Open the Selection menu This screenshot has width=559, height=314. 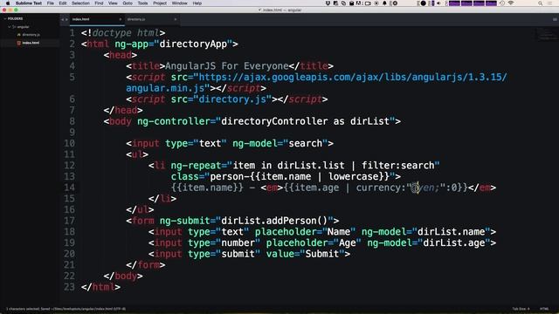(80, 3)
